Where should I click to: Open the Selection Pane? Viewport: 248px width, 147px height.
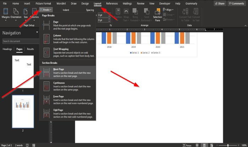(x=158, y=15)
